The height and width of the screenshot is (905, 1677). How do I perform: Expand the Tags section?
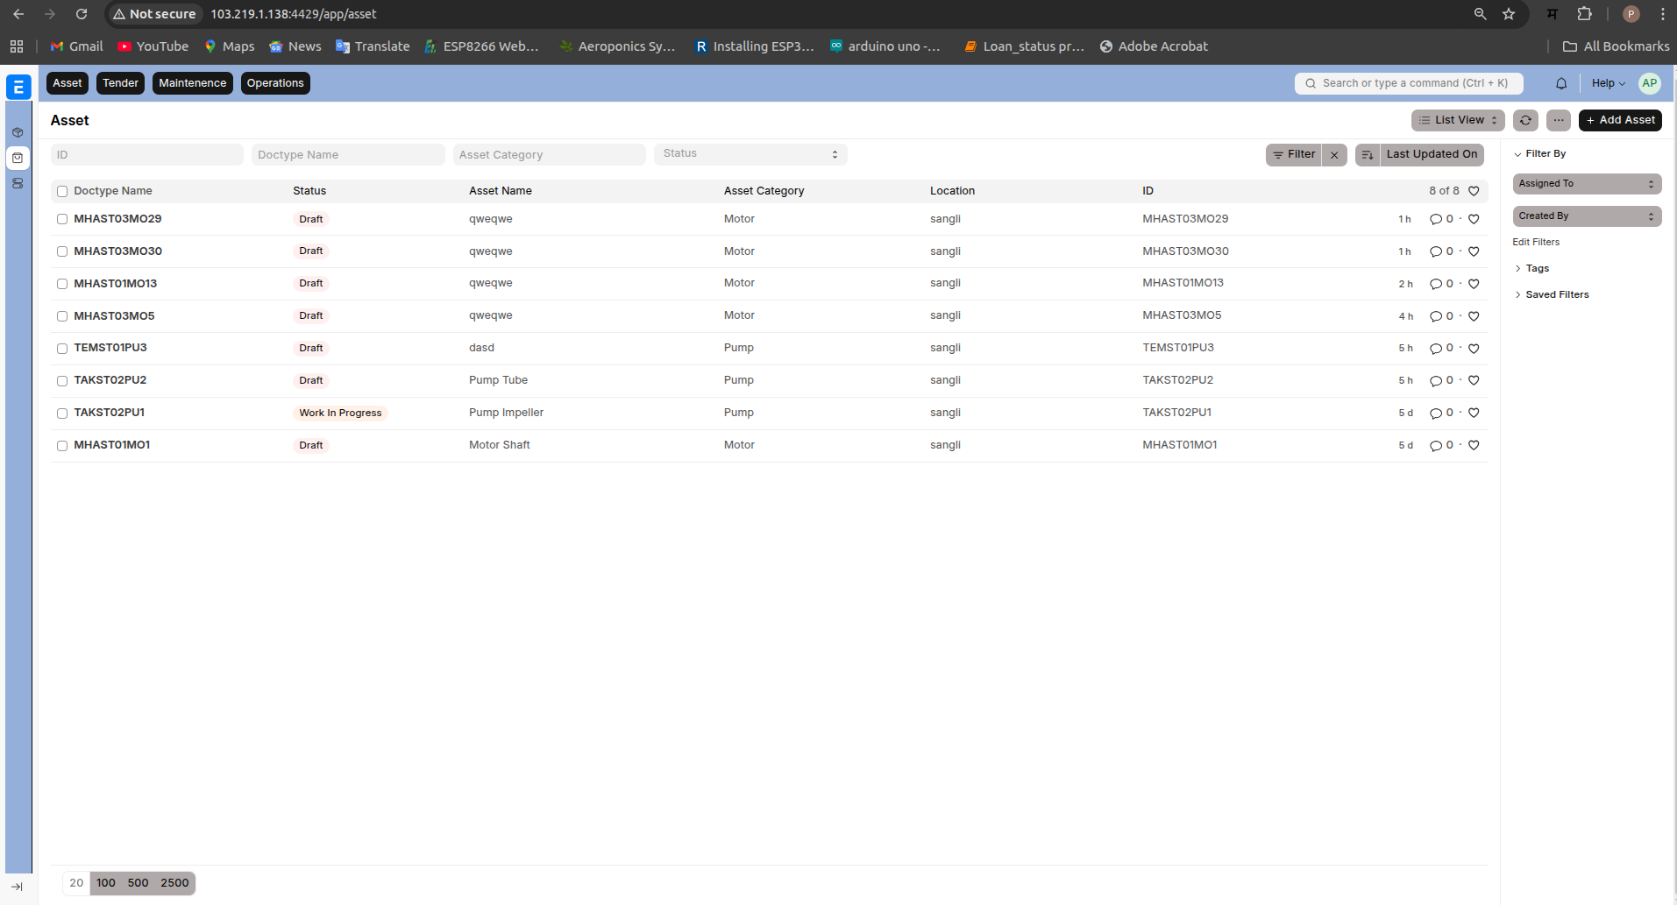point(1537,268)
